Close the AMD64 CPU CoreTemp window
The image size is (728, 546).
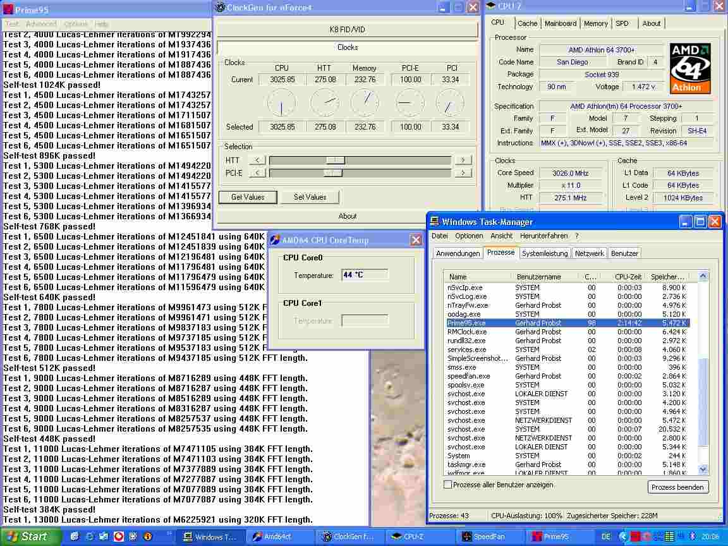pyautogui.click(x=416, y=240)
